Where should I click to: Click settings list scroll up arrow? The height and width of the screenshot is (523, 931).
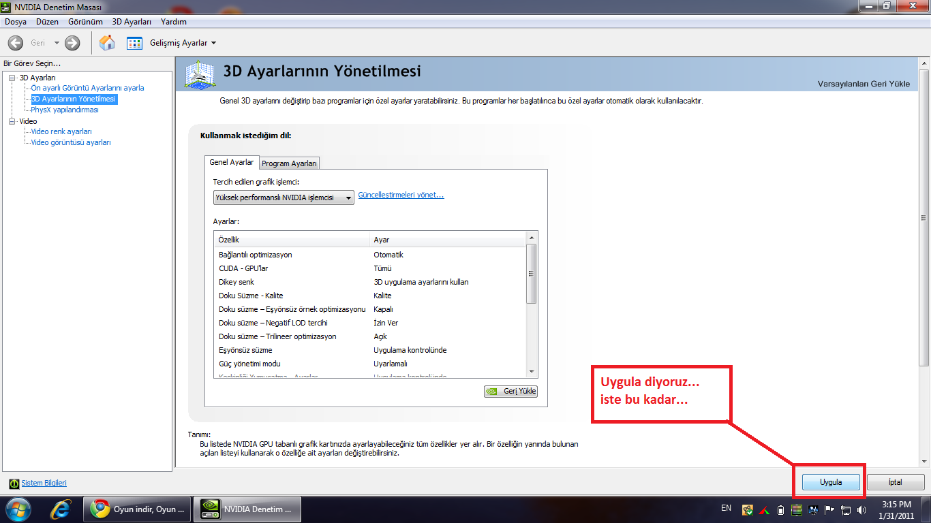point(532,237)
